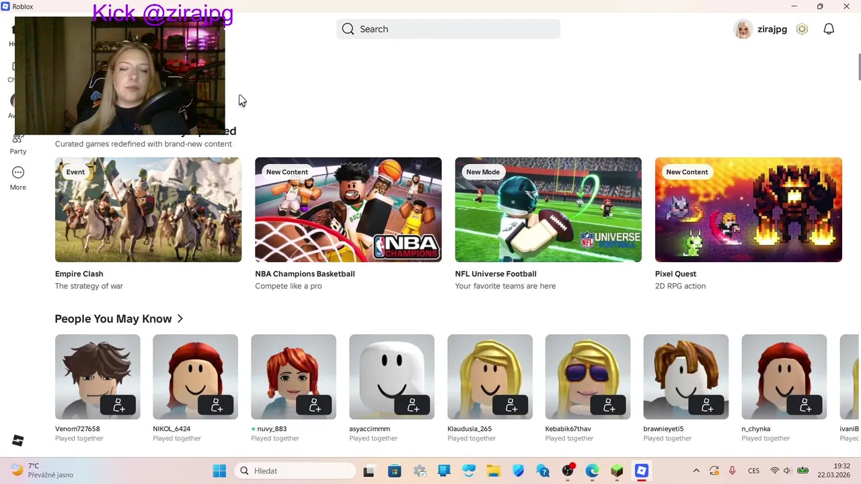This screenshot has width=861, height=484.
Task: Open the notifications bell icon
Action: coord(829,29)
